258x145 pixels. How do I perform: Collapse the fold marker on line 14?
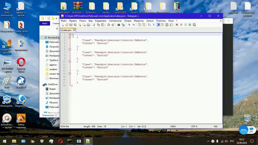pos(70,73)
